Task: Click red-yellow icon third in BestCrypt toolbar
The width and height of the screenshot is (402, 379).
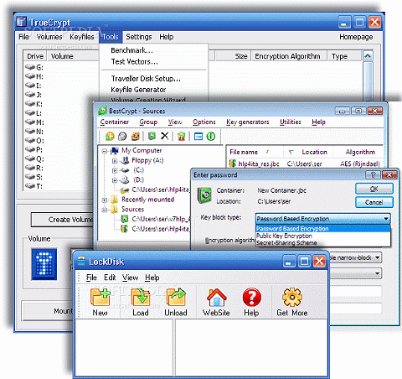Action: click(x=136, y=137)
